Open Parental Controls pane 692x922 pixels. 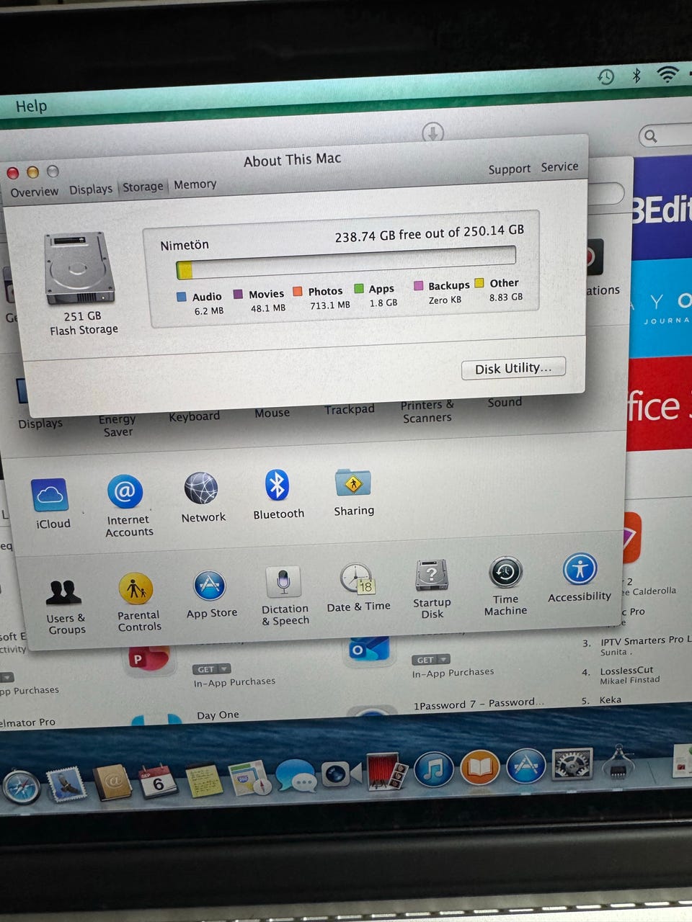(x=136, y=590)
